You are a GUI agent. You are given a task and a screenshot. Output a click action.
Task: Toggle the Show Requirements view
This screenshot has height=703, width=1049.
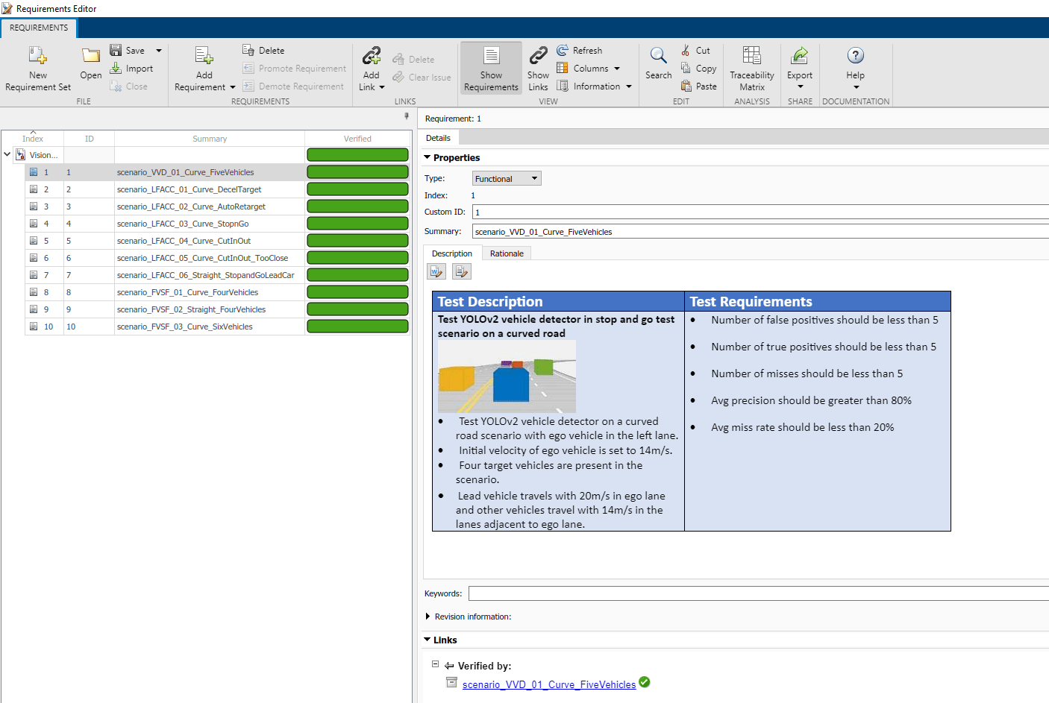(491, 67)
